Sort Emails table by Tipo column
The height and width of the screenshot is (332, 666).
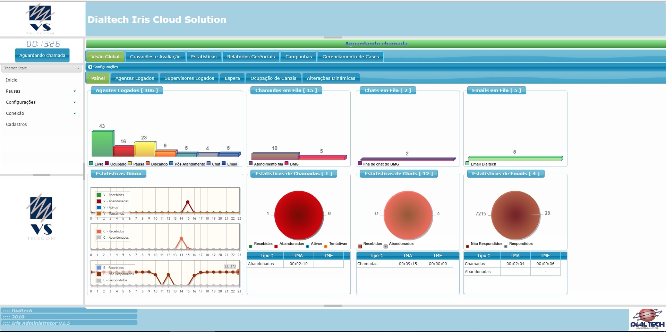tap(482, 256)
